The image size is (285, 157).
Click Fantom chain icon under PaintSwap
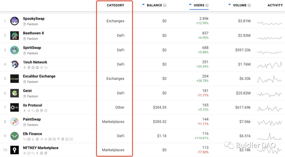click(x=25, y=125)
